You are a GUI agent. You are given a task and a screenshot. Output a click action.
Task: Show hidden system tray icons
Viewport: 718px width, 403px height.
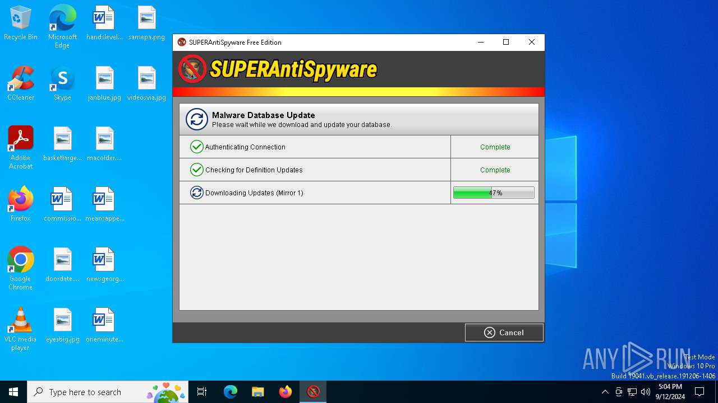pos(605,392)
